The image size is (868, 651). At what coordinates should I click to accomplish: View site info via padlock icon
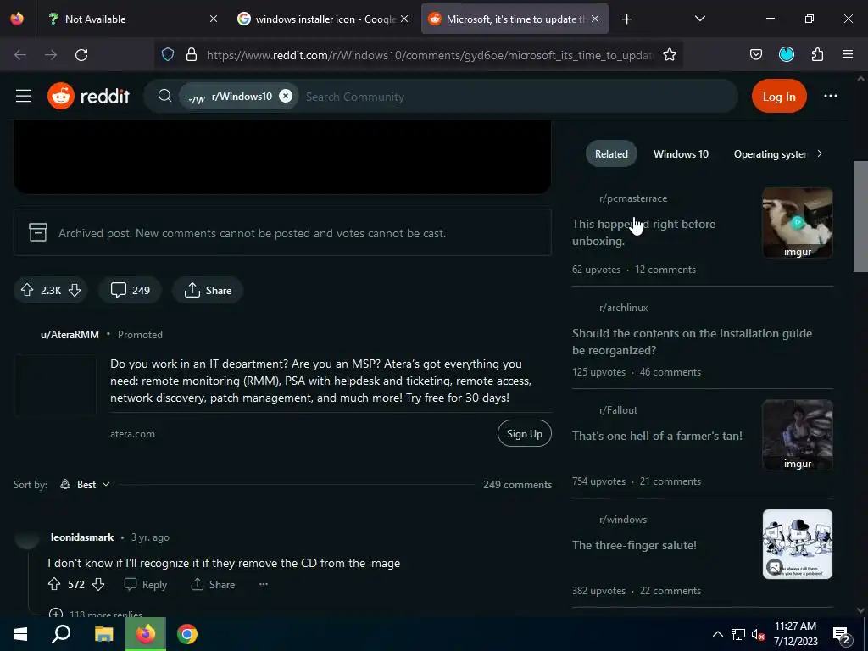(x=192, y=54)
